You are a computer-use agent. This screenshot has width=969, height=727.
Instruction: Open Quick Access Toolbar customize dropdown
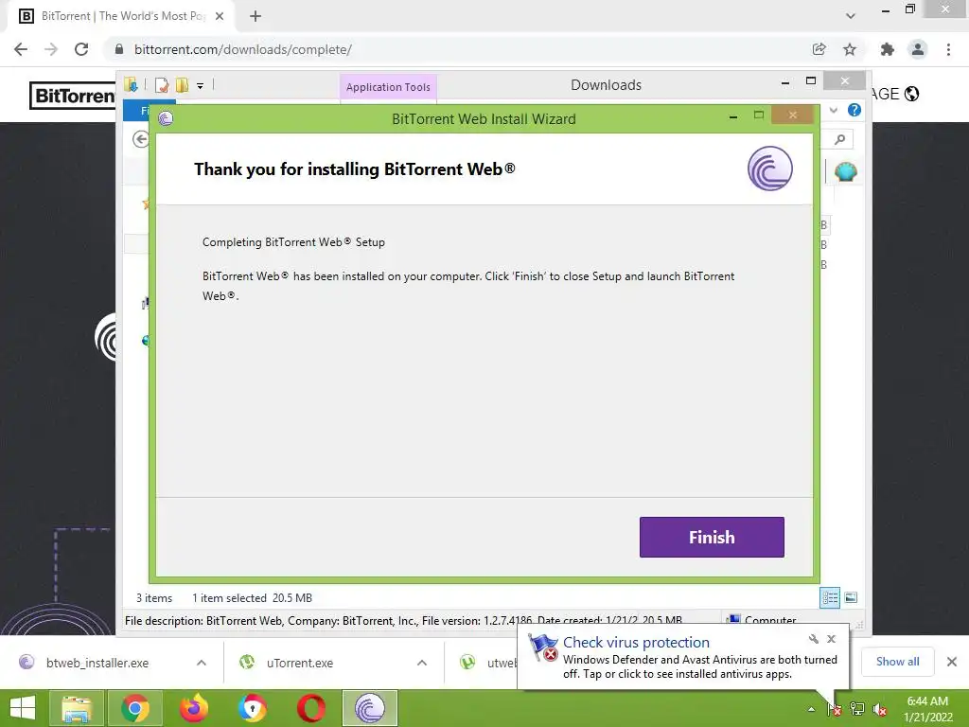[x=201, y=85]
